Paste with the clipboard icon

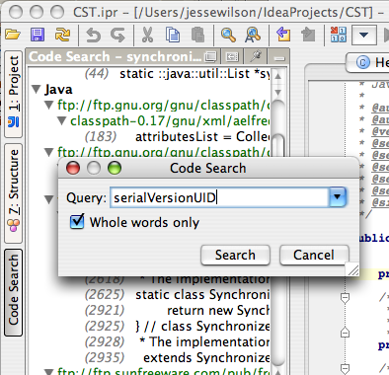point(197,35)
